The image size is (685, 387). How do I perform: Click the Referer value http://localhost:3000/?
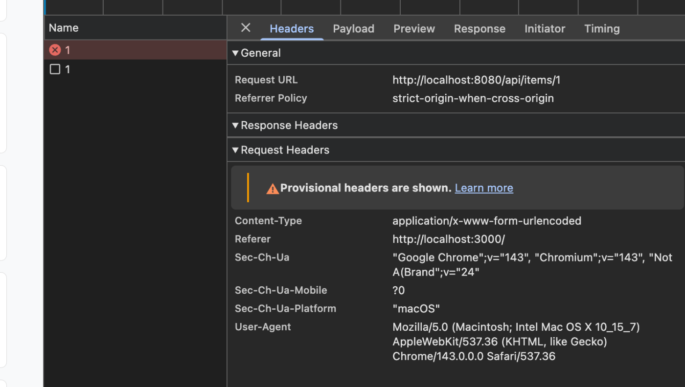[449, 239]
